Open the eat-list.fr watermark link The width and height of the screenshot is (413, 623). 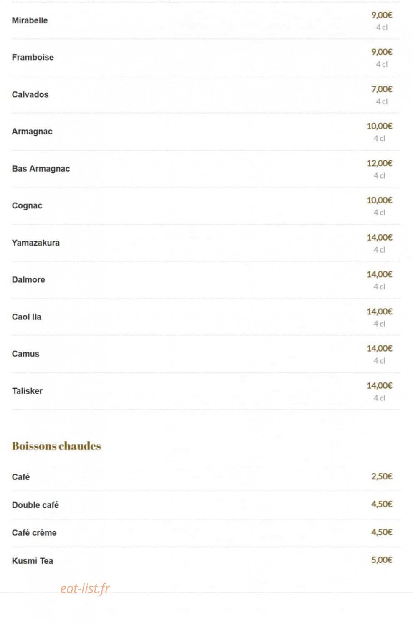tap(85, 588)
